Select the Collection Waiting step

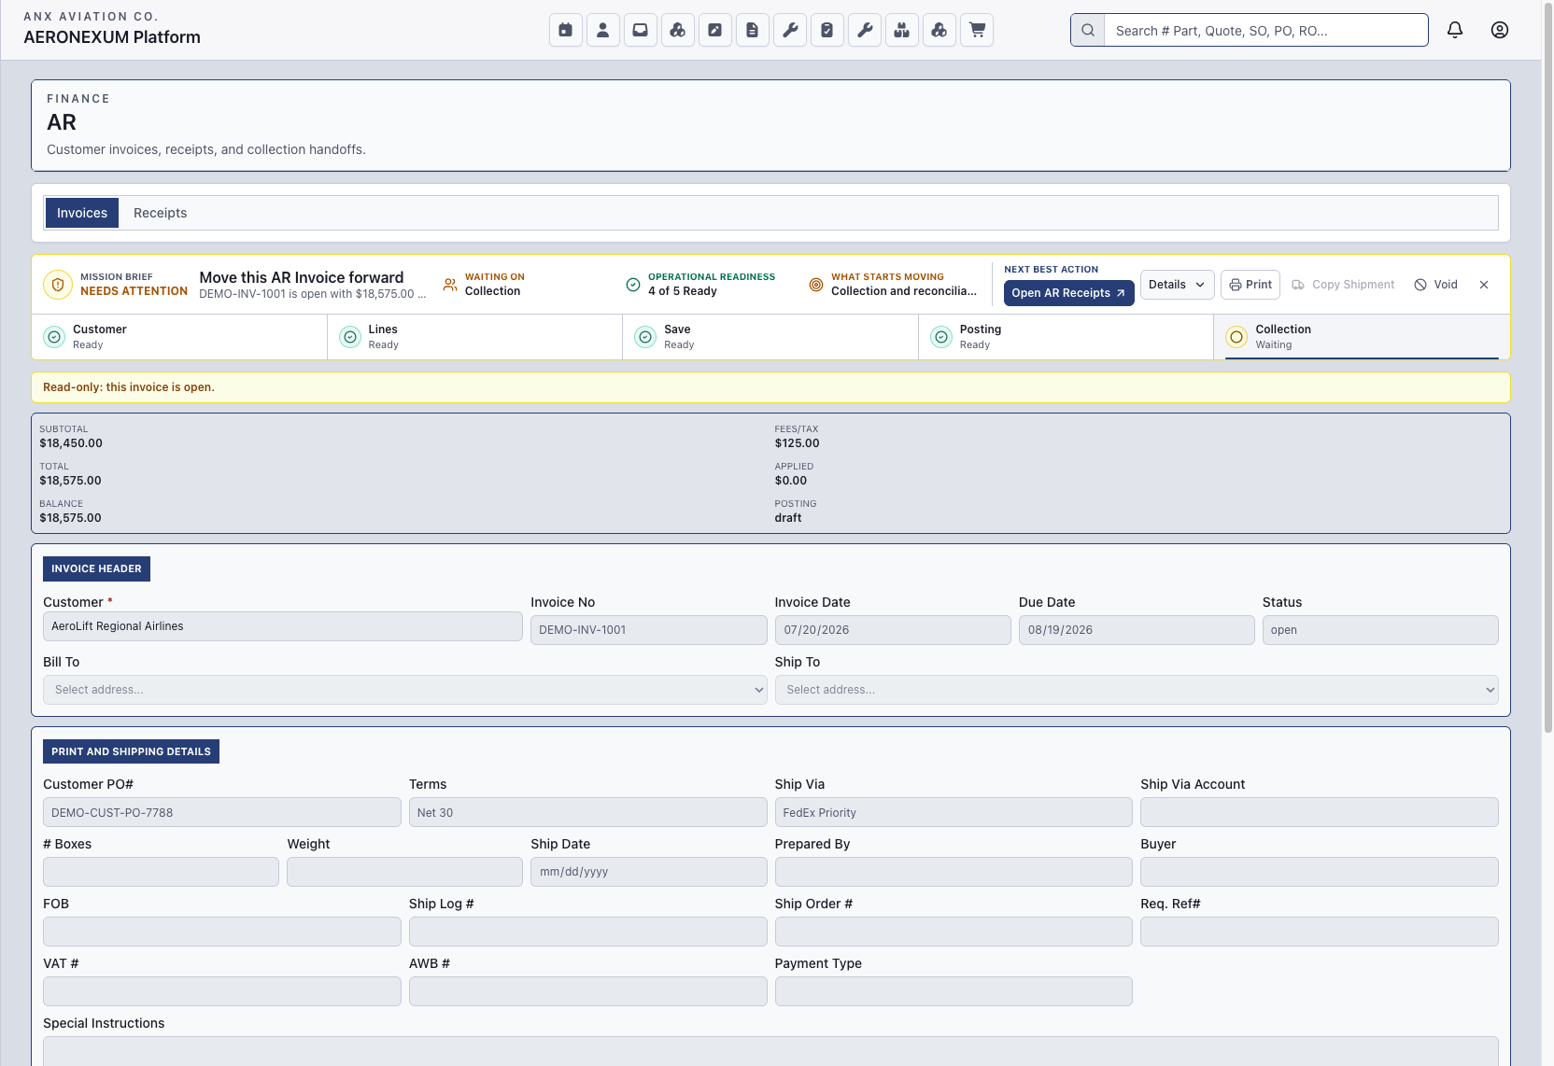pos(1362,337)
